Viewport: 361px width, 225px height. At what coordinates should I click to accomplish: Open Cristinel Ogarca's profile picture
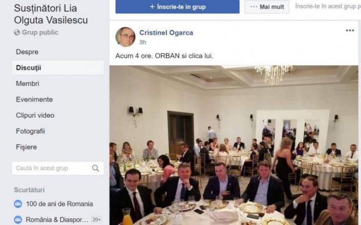[125, 37]
